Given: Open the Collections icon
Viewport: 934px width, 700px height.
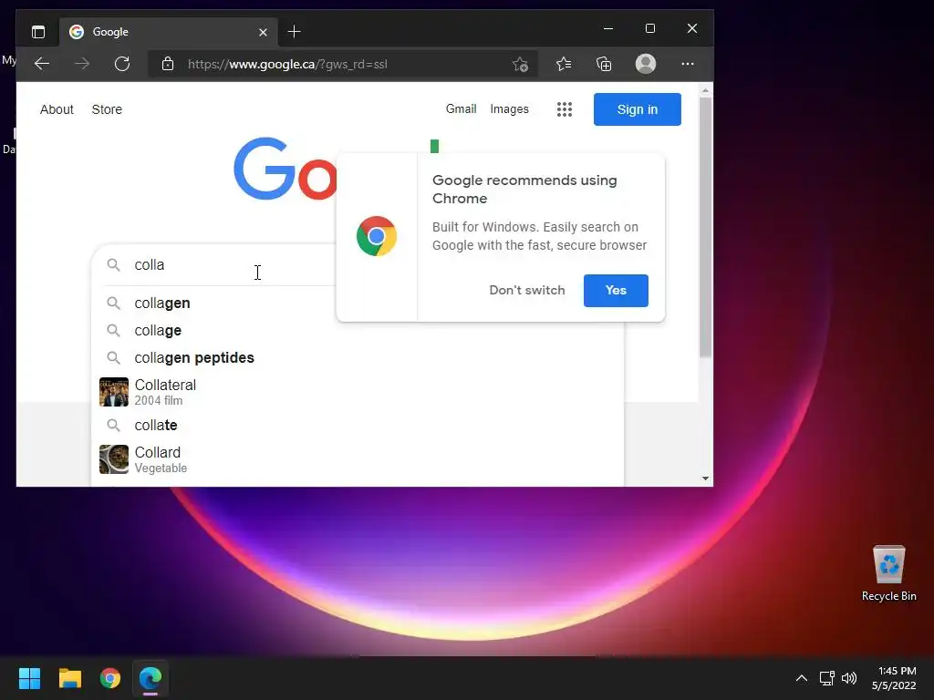Looking at the screenshot, I should [x=604, y=64].
